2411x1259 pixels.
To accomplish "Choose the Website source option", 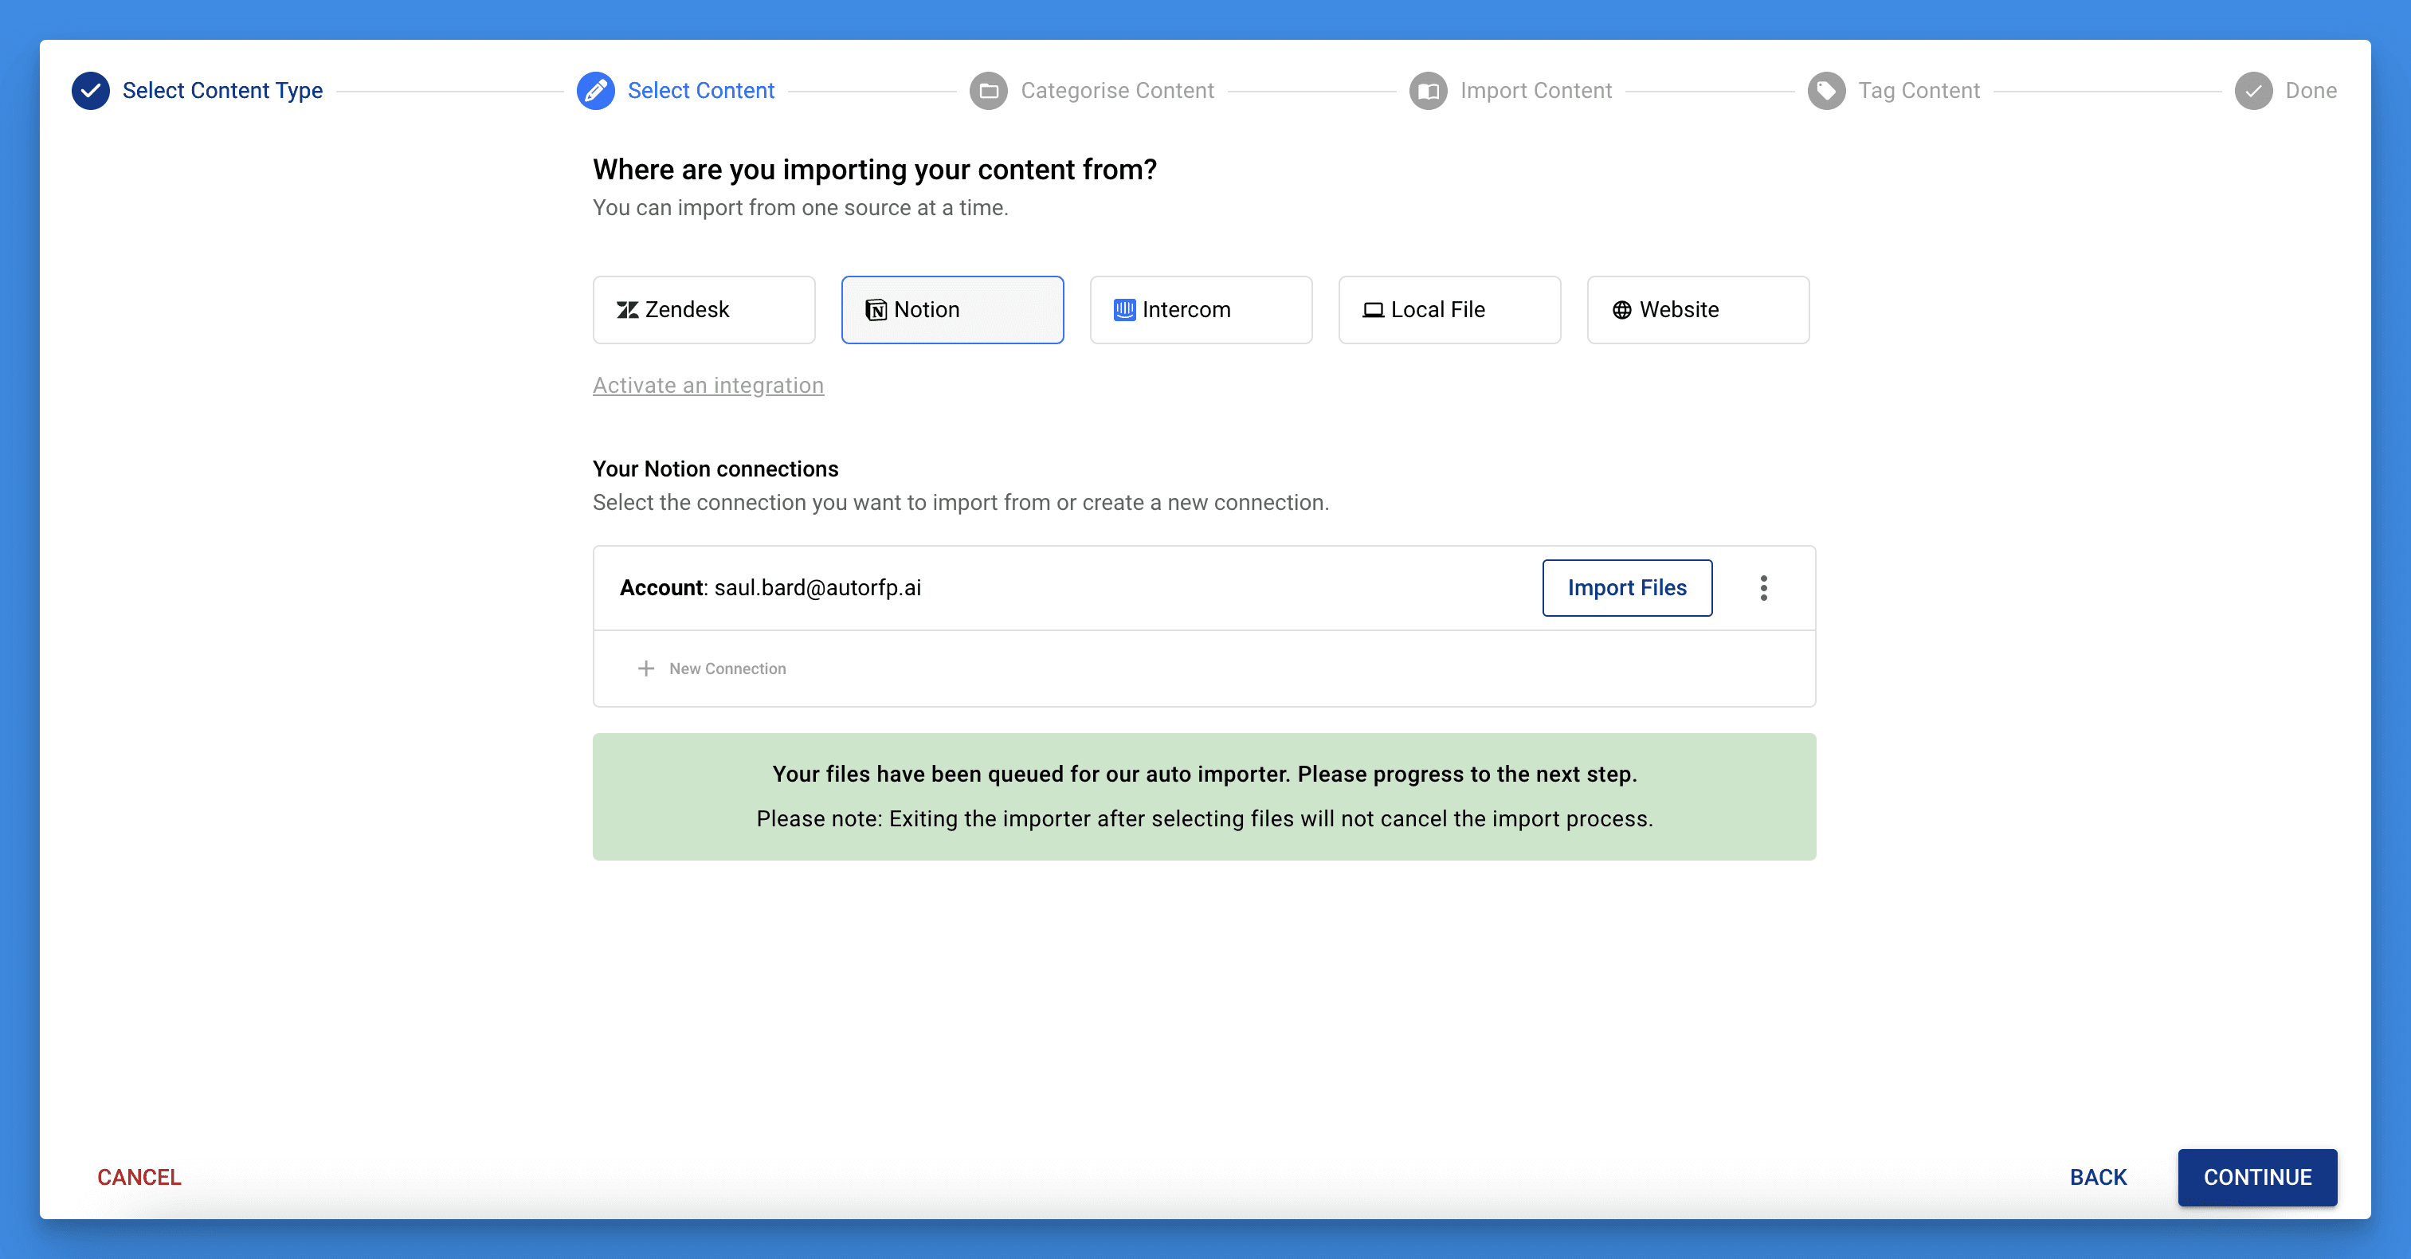I will (x=1698, y=310).
